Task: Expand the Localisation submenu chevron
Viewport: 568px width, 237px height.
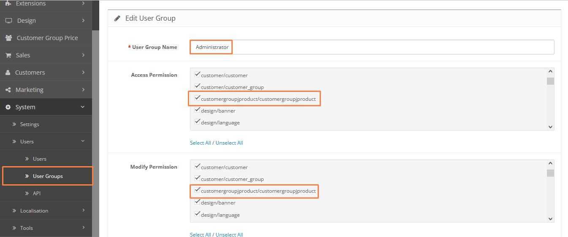Action: click(x=83, y=210)
